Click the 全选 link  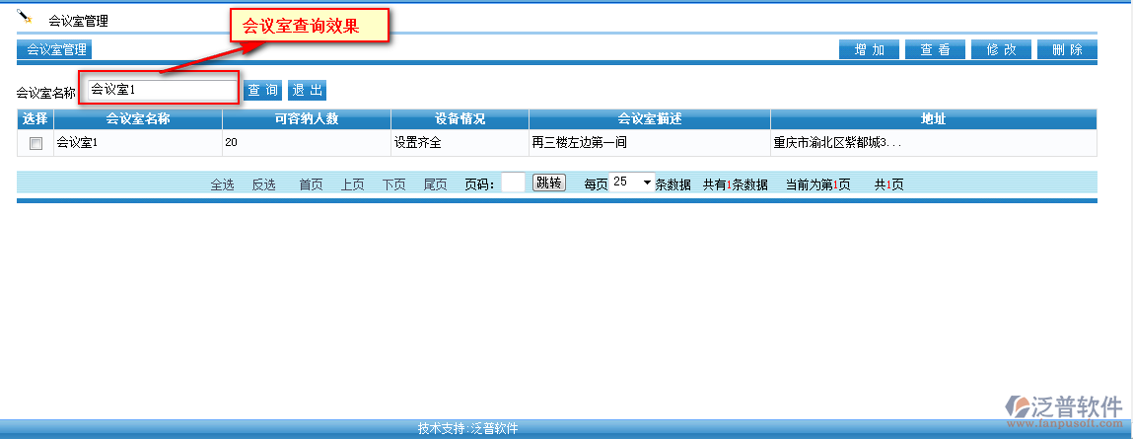point(223,184)
